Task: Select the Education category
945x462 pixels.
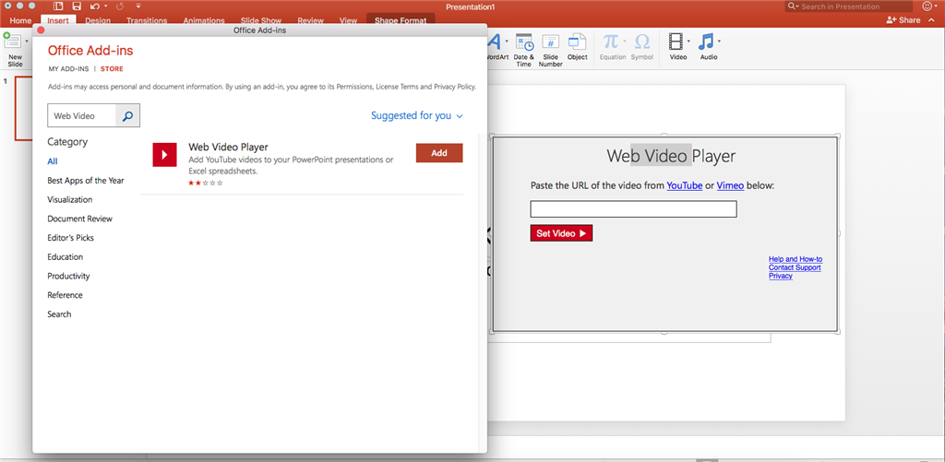Action: click(66, 256)
